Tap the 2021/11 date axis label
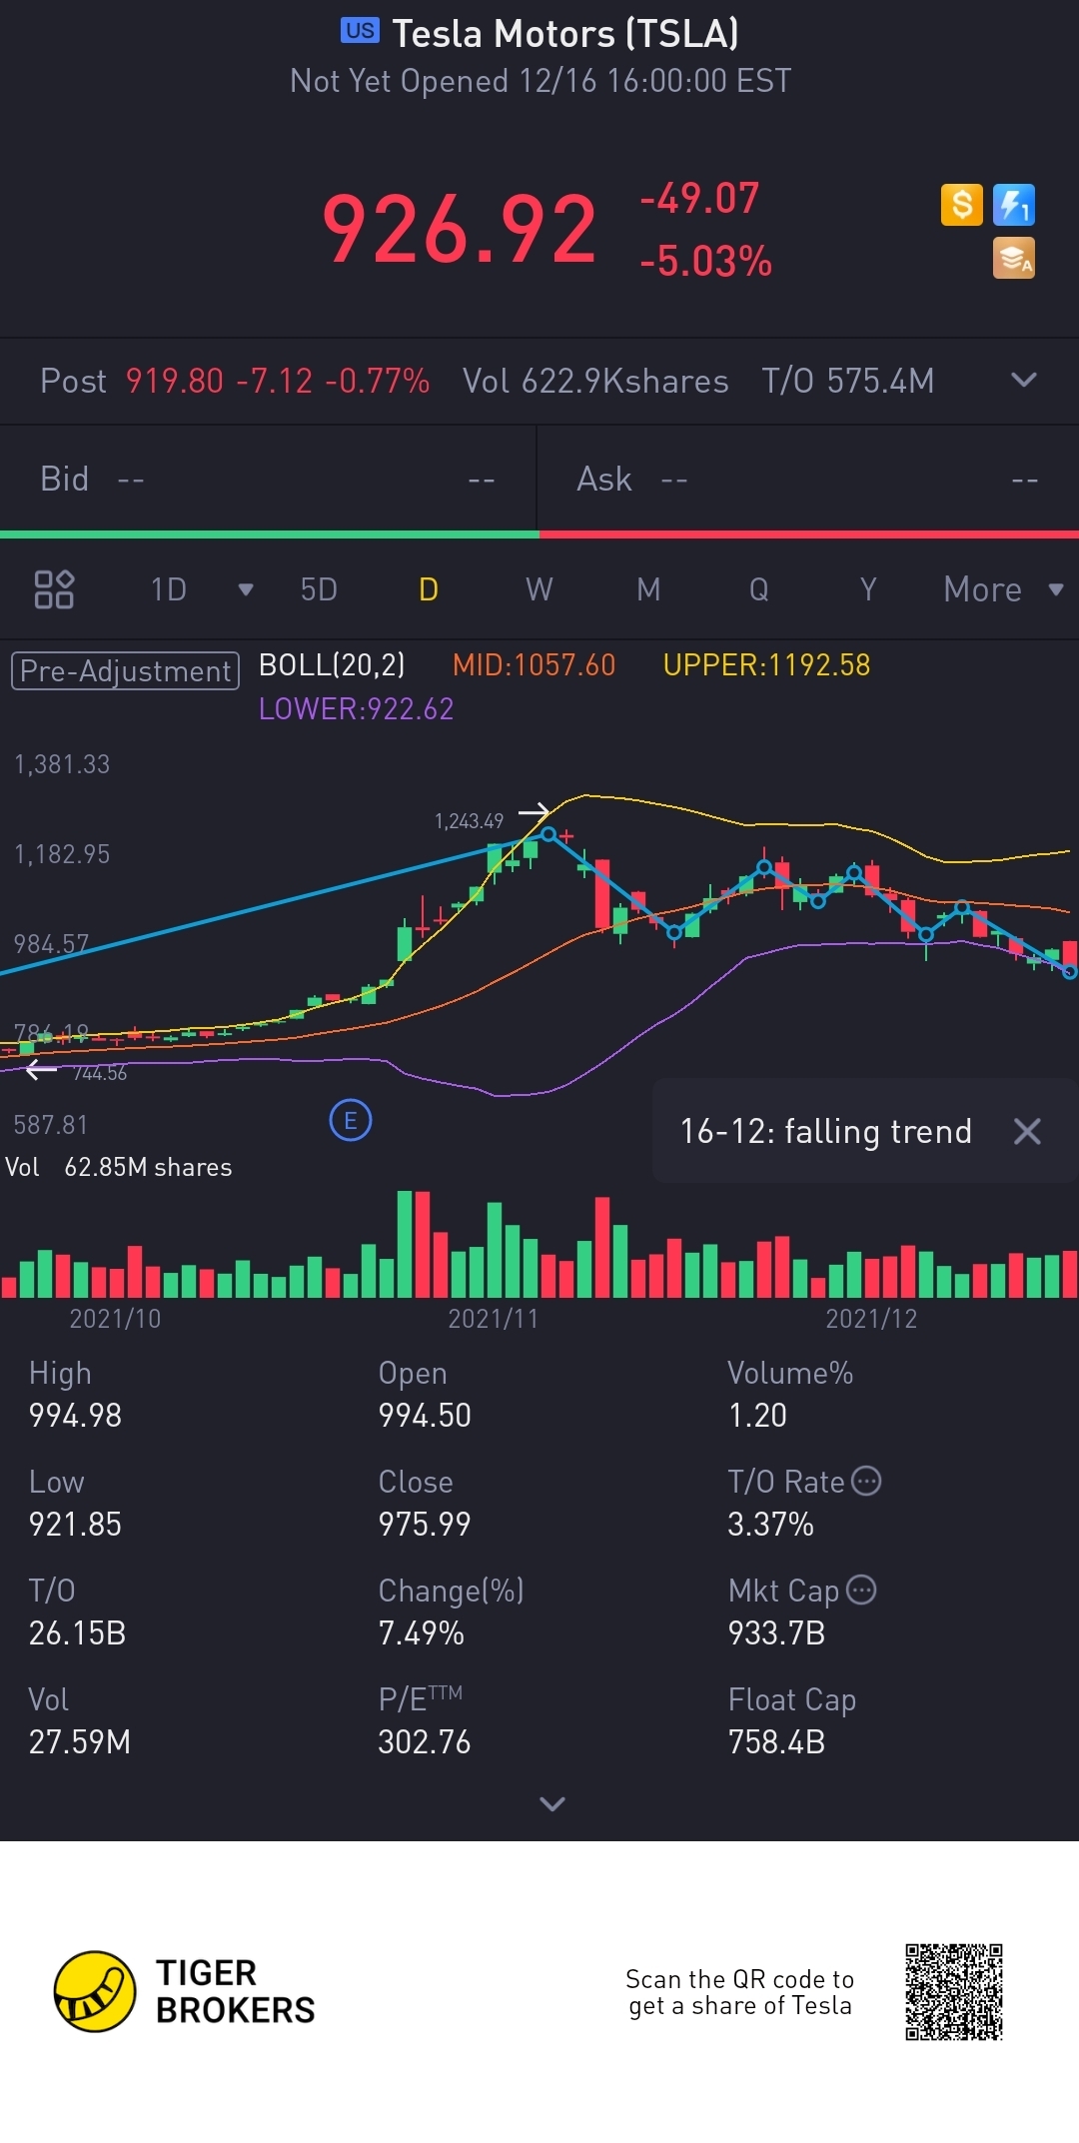This screenshot has width=1079, height=2143. [x=494, y=1319]
